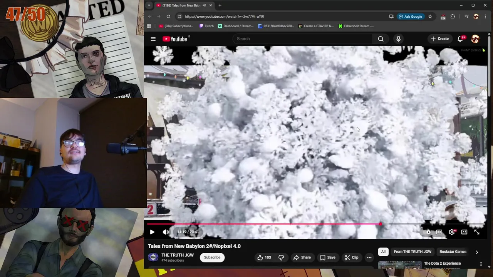The width and height of the screenshot is (493, 277).
Task: Open Dashboard / Stream bookmark
Action: (235, 26)
